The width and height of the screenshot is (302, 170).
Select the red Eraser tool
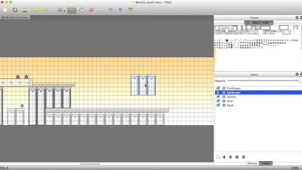[91, 9]
